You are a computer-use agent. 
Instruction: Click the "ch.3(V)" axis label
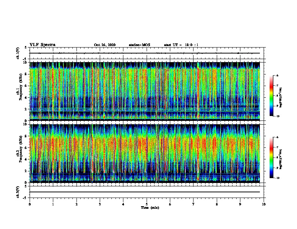tap(18, 192)
